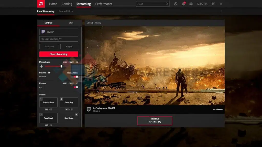Image resolution: width=262 pixels, height=147 pixels.
Task: Open the US East server dropdown
Action: 59,39
